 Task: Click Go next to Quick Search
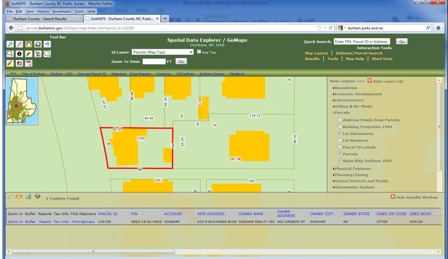(402, 41)
